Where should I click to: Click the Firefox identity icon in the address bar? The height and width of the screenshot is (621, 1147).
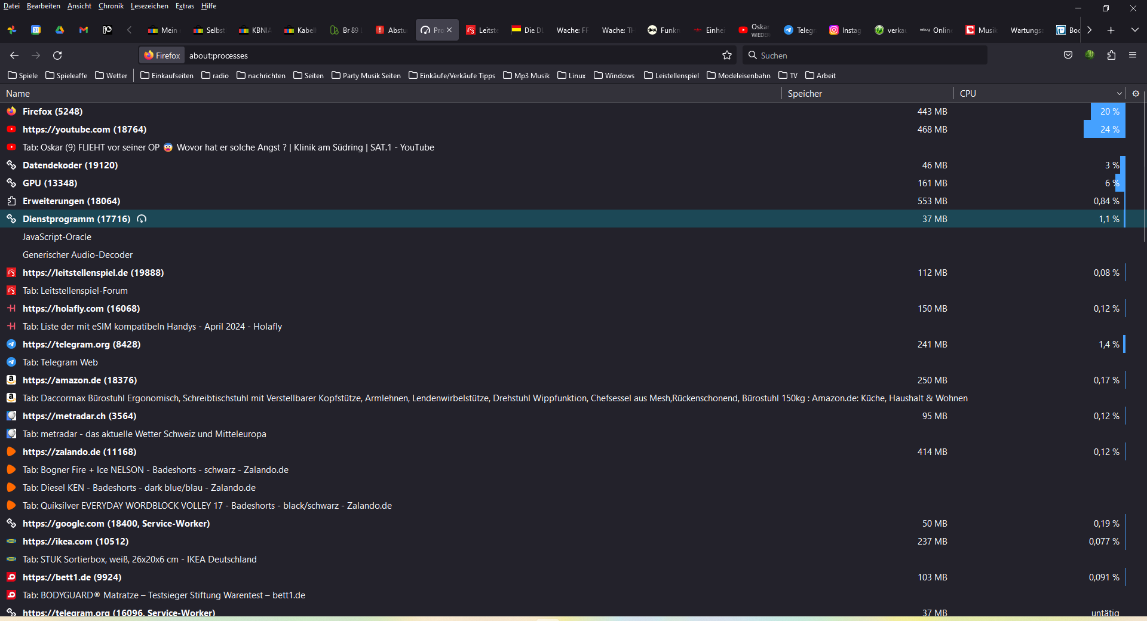point(162,56)
